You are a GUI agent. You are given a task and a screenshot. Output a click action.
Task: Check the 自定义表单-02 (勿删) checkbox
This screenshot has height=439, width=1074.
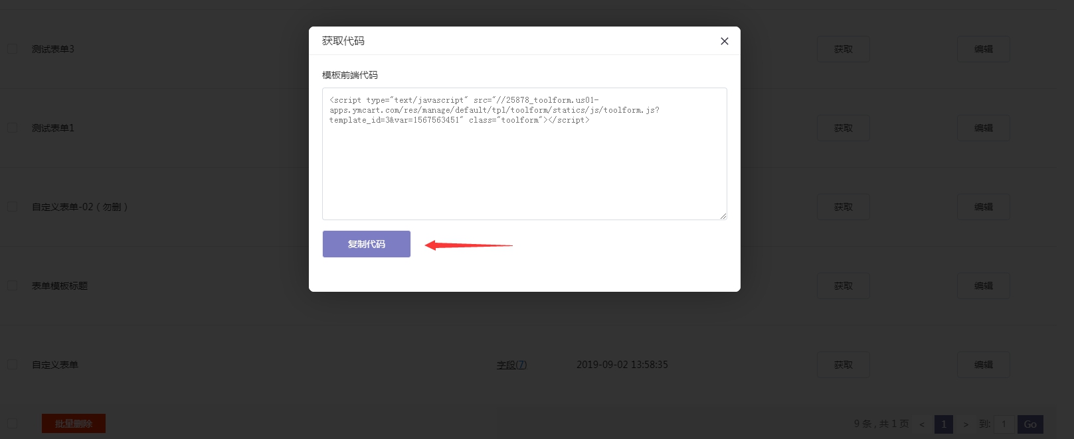point(12,207)
